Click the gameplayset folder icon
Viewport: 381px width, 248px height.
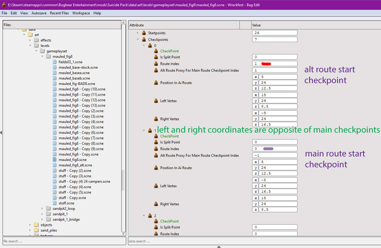[43, 51]
